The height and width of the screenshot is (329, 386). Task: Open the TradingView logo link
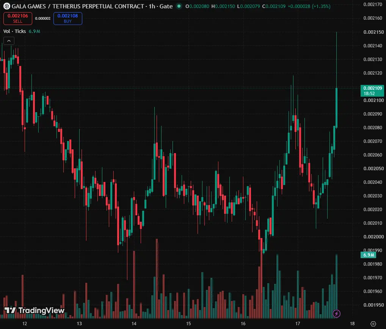point(34,310)
